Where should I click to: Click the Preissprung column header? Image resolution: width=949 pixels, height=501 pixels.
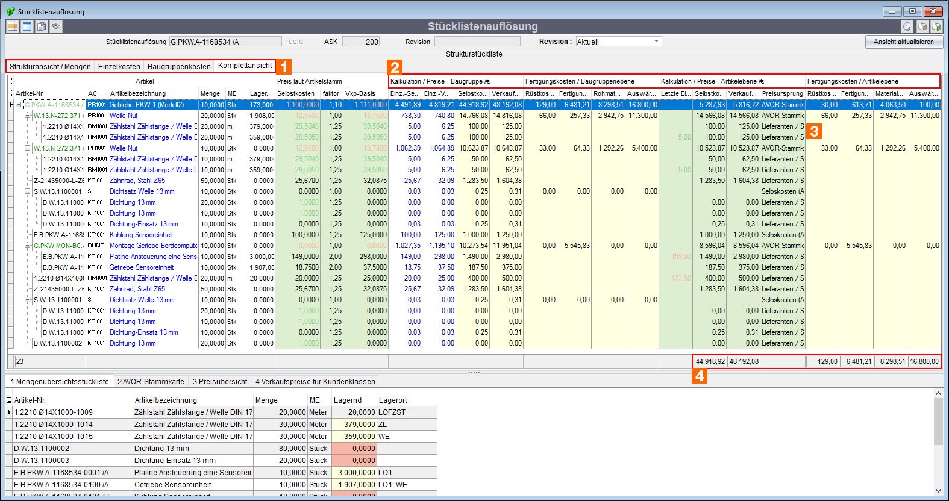(x=783, y=93)
